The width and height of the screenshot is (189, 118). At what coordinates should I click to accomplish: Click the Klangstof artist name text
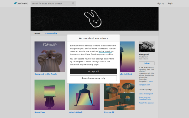click(144, 54)
